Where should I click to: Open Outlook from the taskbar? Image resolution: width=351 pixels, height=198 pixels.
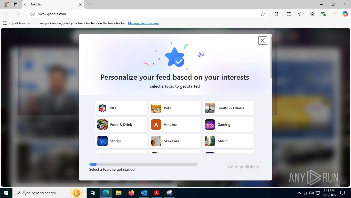(x=144, y=193)
